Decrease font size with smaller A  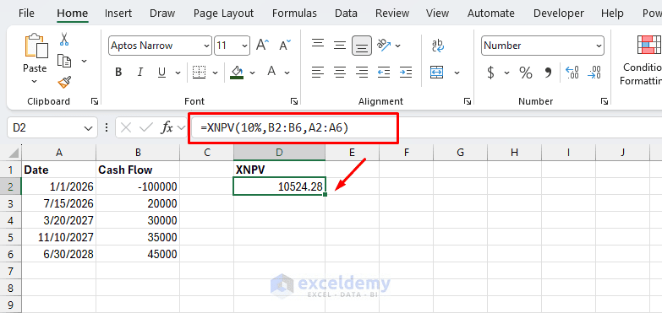coord(285,45)
